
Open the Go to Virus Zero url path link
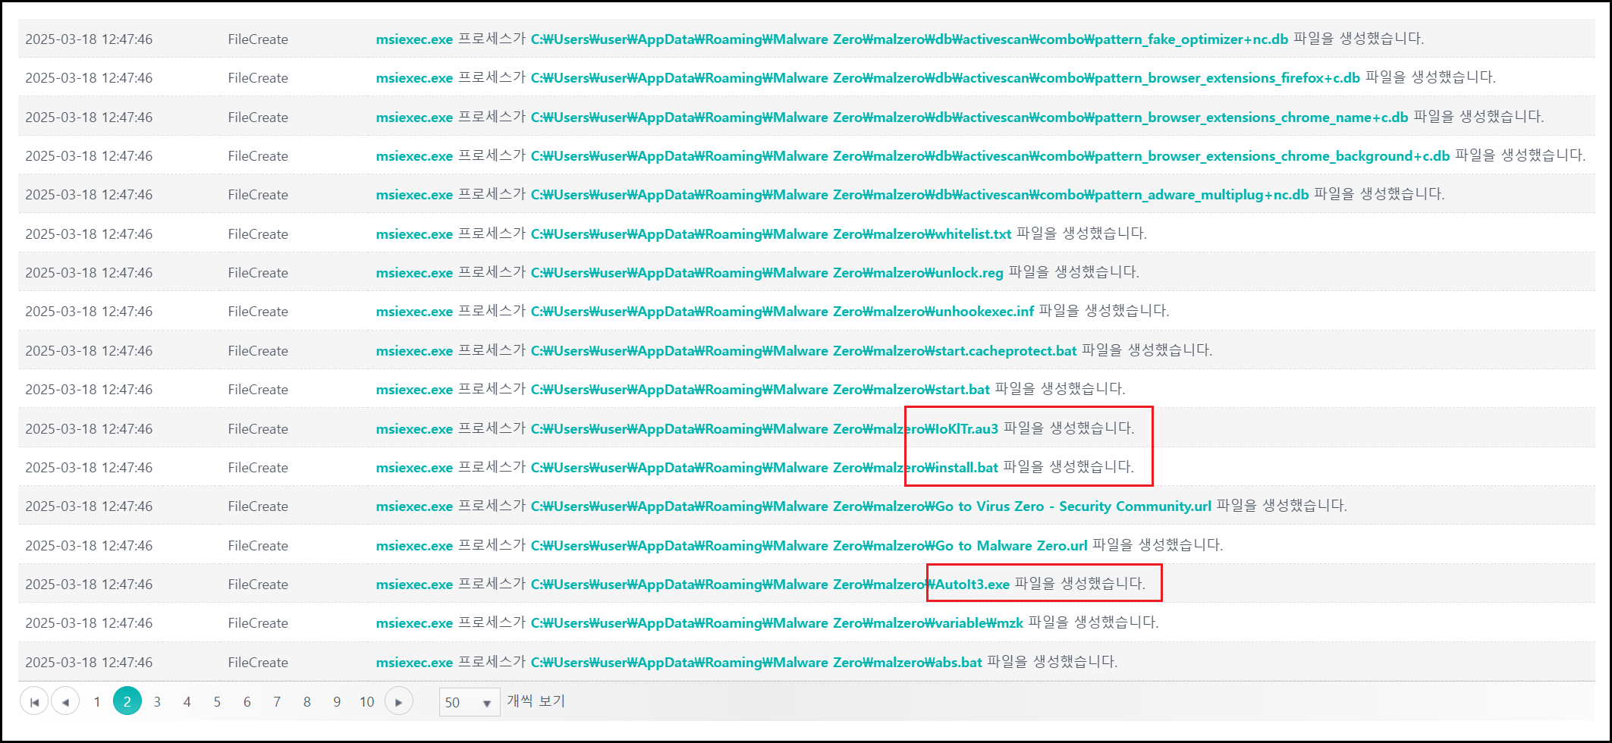[871, 506]
